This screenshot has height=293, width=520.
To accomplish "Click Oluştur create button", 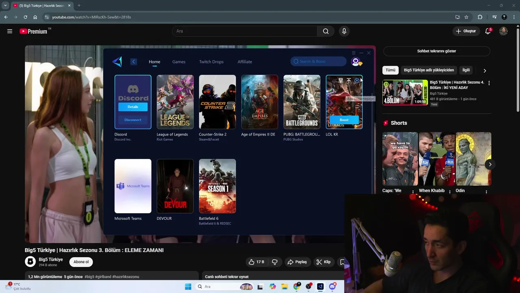I will tap(466, 31).
